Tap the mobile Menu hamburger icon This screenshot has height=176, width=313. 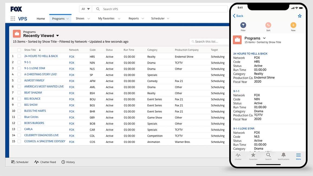click(298, 155)
